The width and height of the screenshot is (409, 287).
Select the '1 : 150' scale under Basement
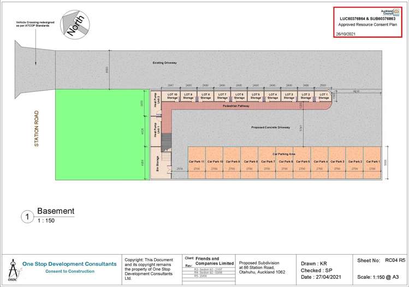click(46, 220)
